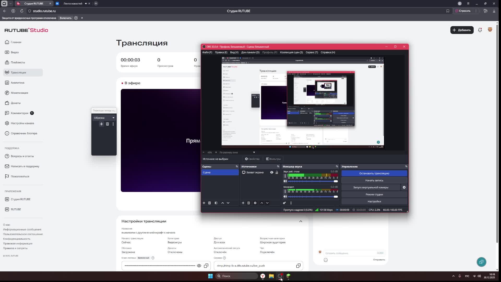Reveal the hidden stream key with the eye icon
Screen dimensions: 501x282
(199, 266)
